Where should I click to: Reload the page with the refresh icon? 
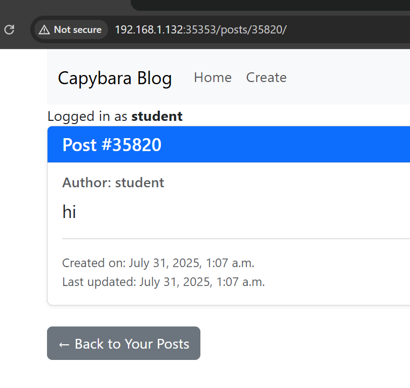[9, 30]
